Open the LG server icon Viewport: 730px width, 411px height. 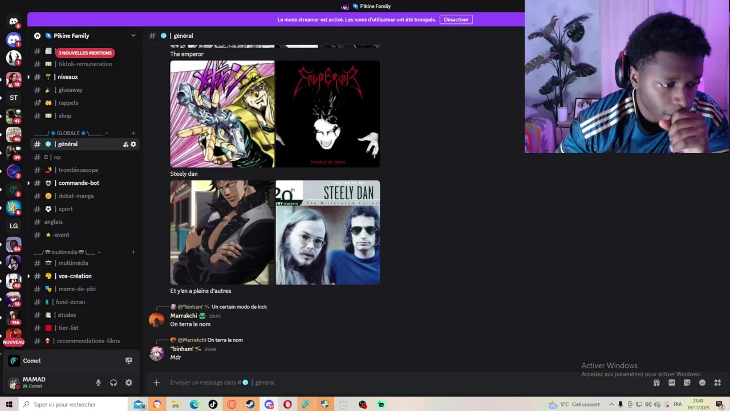pyautogui.click(x=14, y=226)
